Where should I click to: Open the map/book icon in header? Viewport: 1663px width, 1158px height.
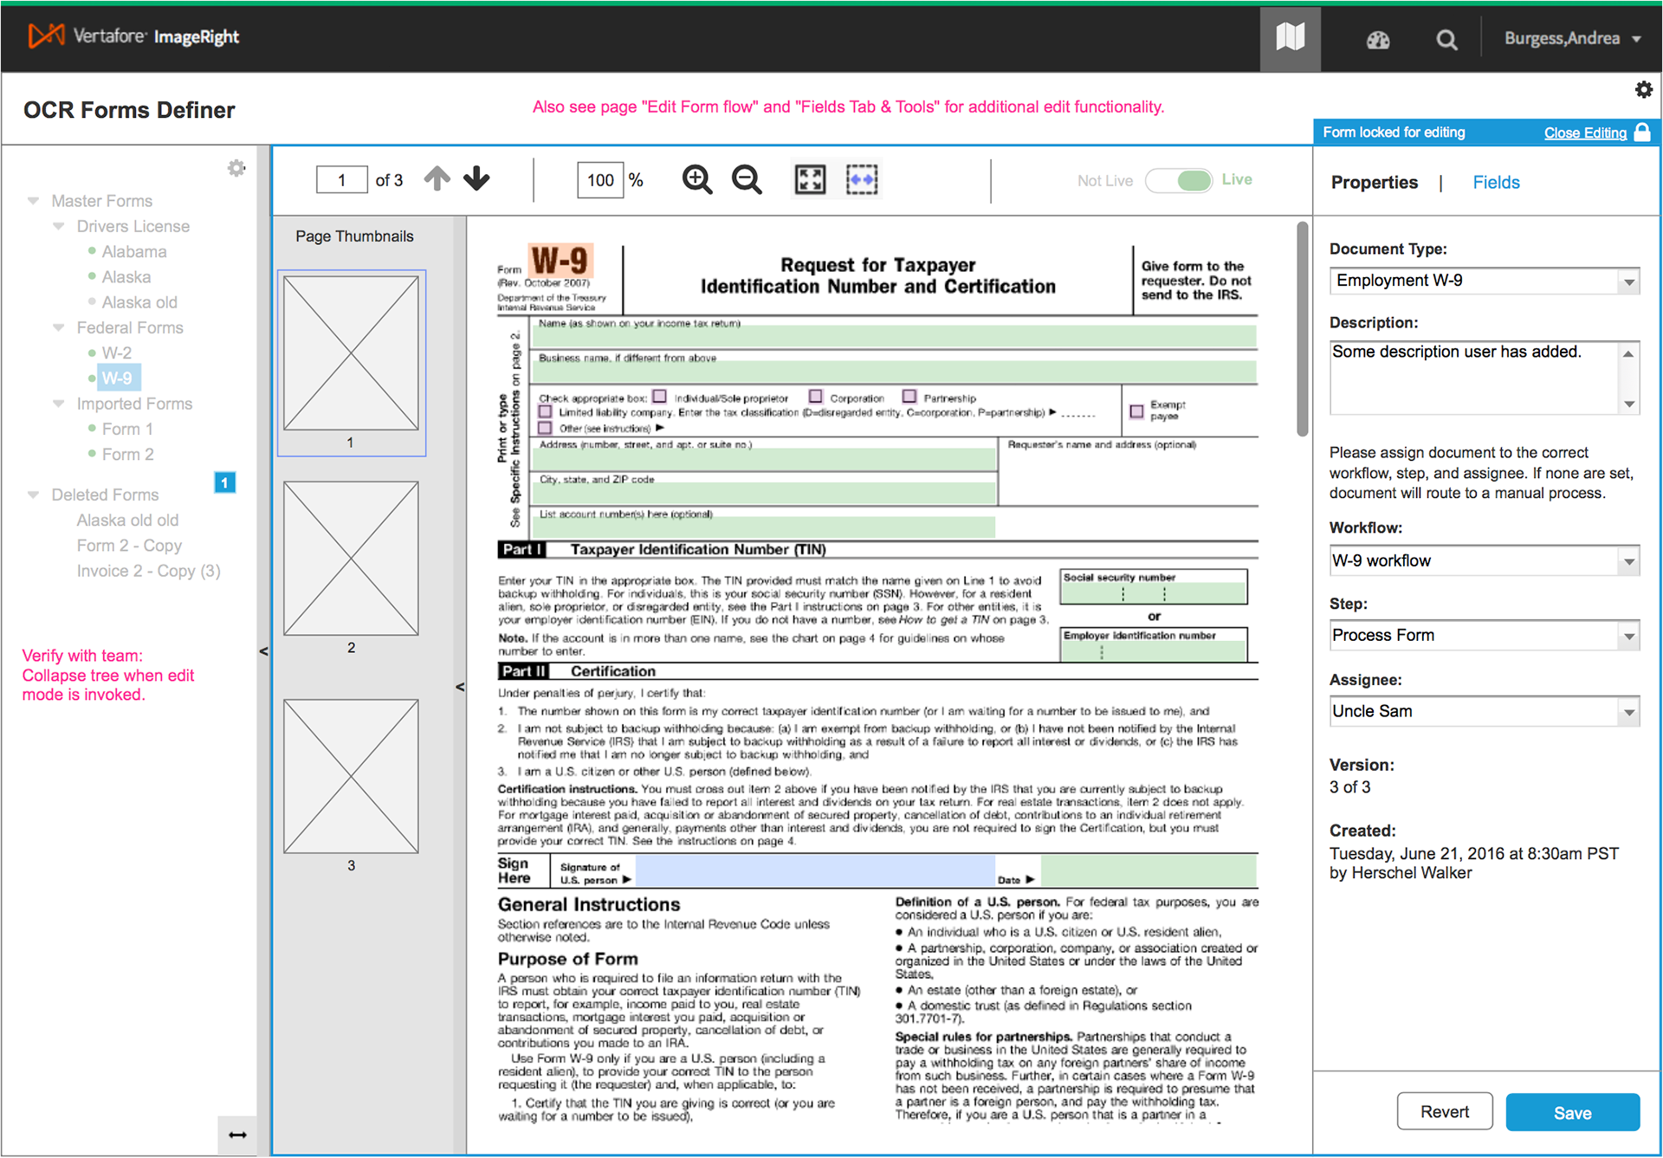(x=1290, y=38)
